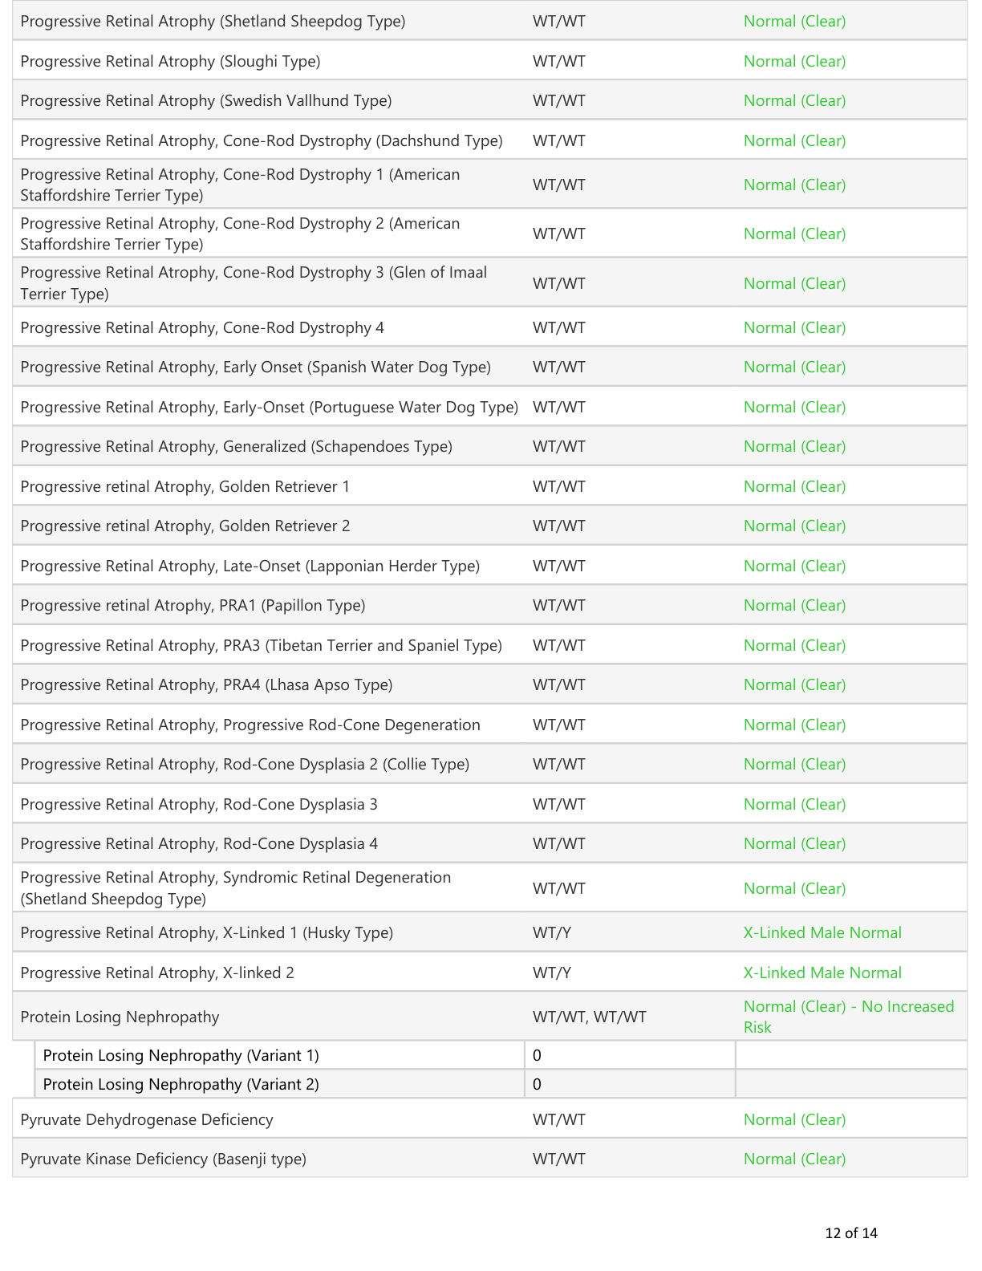
Task: Click the Golden Retriever 1 test name
Action: coord(185,486)
